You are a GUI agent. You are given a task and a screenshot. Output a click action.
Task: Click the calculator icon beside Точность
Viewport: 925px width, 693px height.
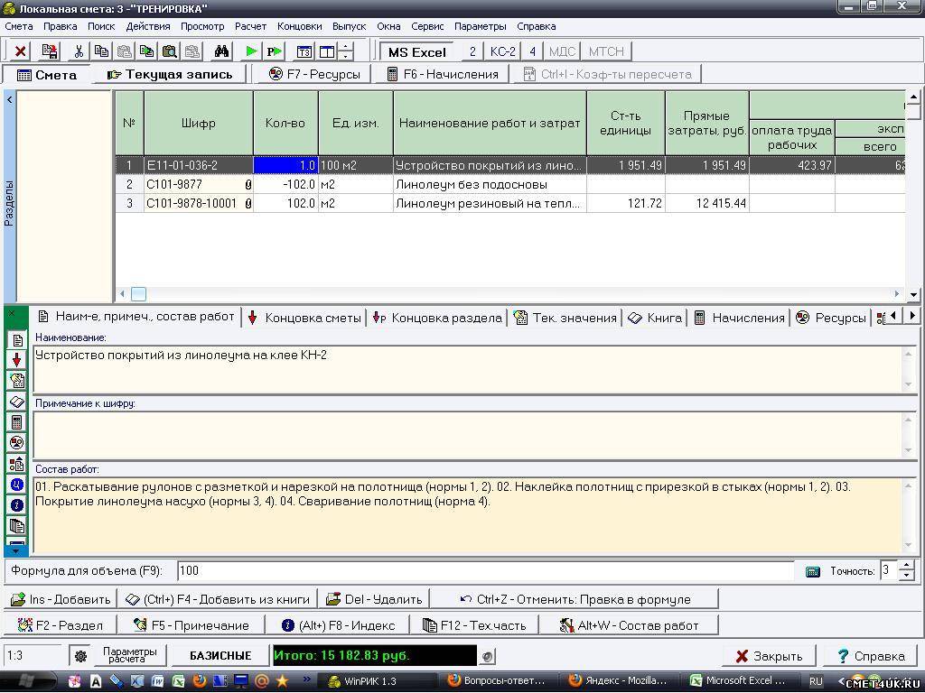812,571
